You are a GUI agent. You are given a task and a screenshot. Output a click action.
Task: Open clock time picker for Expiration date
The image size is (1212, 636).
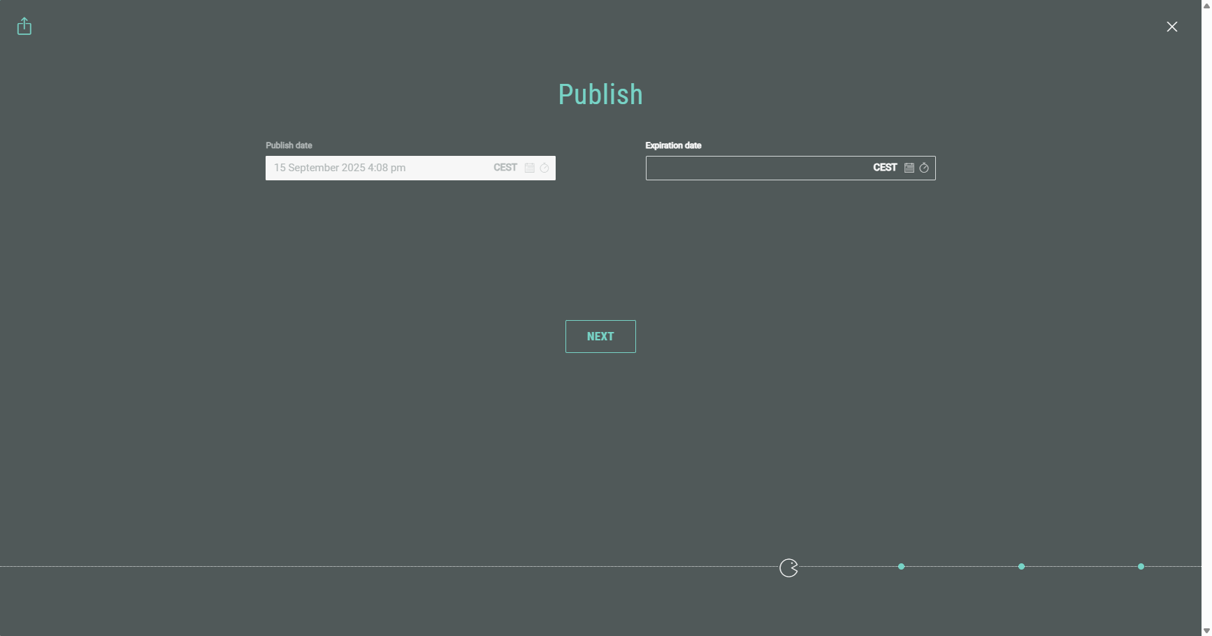(924, 168)
